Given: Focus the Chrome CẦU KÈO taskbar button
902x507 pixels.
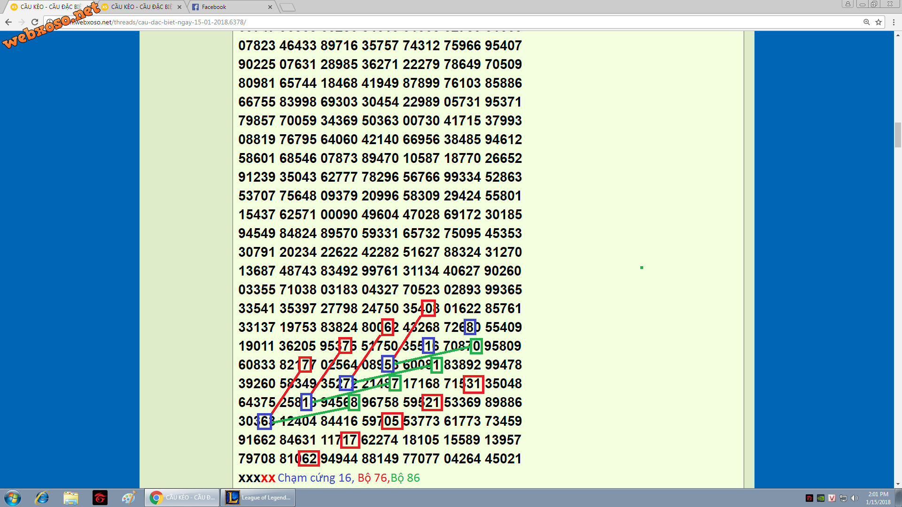Looking at the screenshot, I should click(x=182, y=498).
